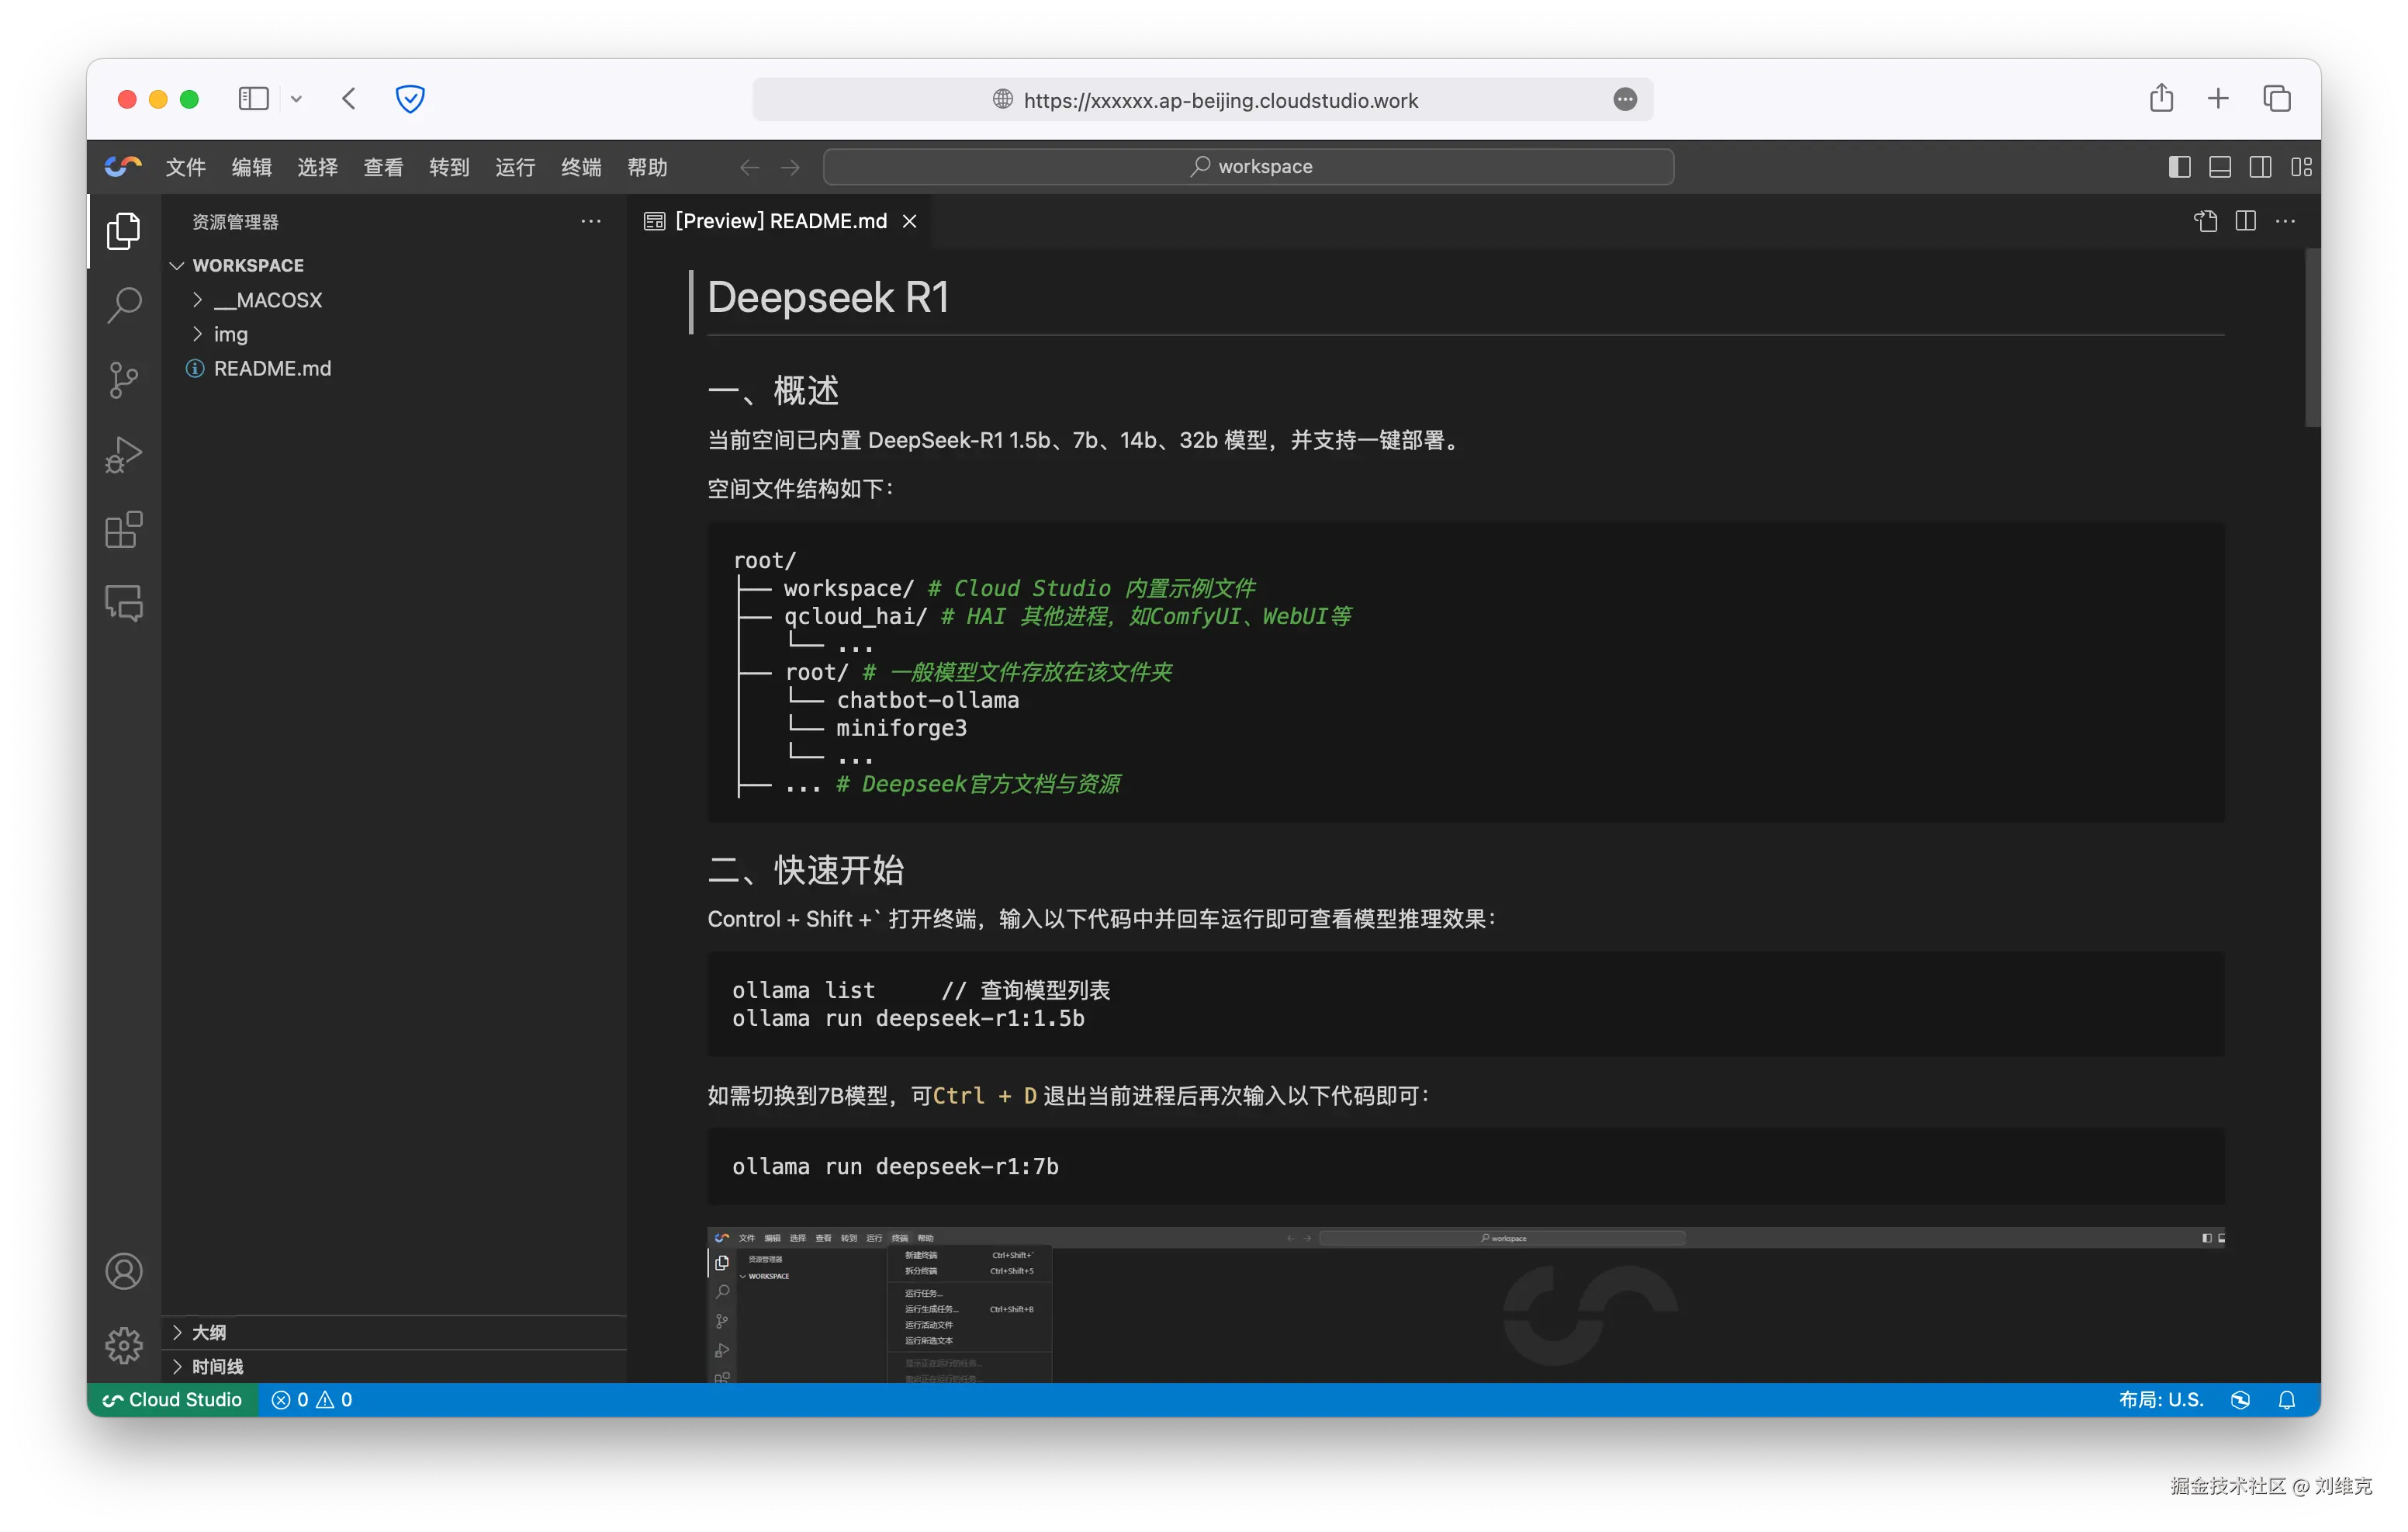Expand the img folder
Screen dimensions: 2408x1532
coord(230,334)
